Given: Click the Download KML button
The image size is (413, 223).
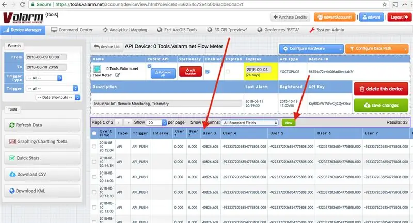Looking at the screenshot, I should coord(42,191).
